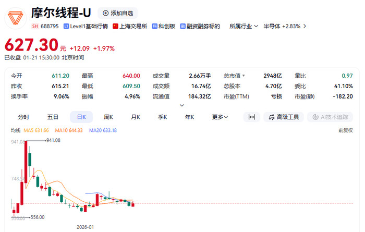The height and width of the screenshot is (232, 365).
Task: Click the 总股本 value 4.70亿
Action: click(x=274, y=86)
